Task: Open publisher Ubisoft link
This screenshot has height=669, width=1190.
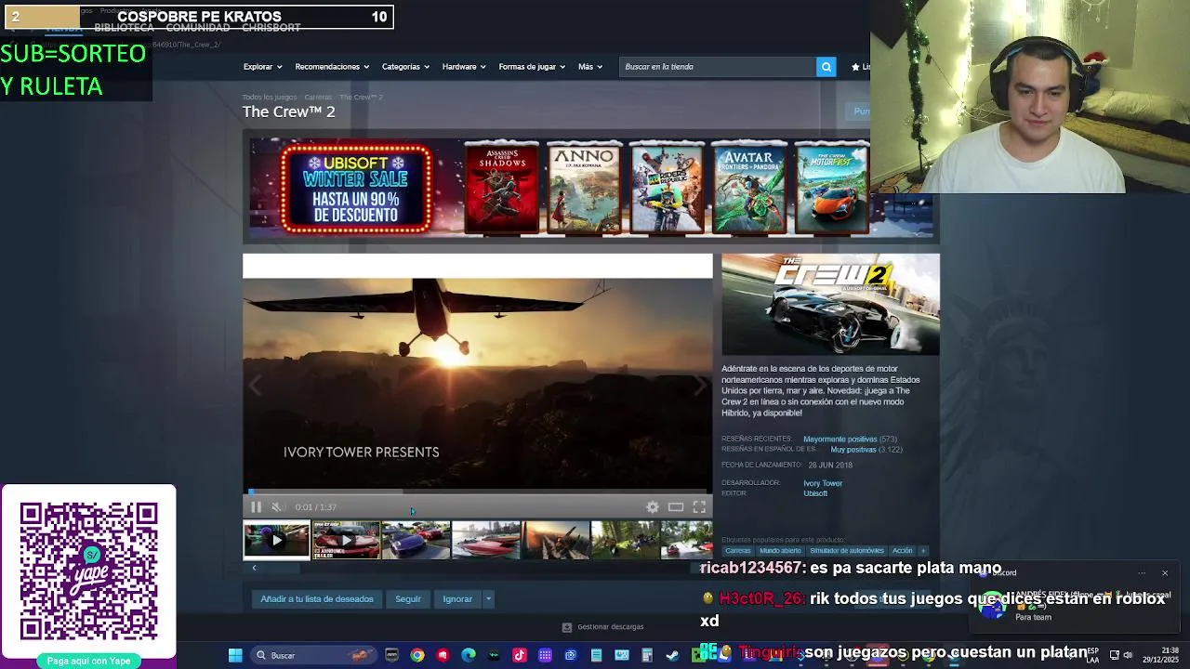Action: [815, 493]
